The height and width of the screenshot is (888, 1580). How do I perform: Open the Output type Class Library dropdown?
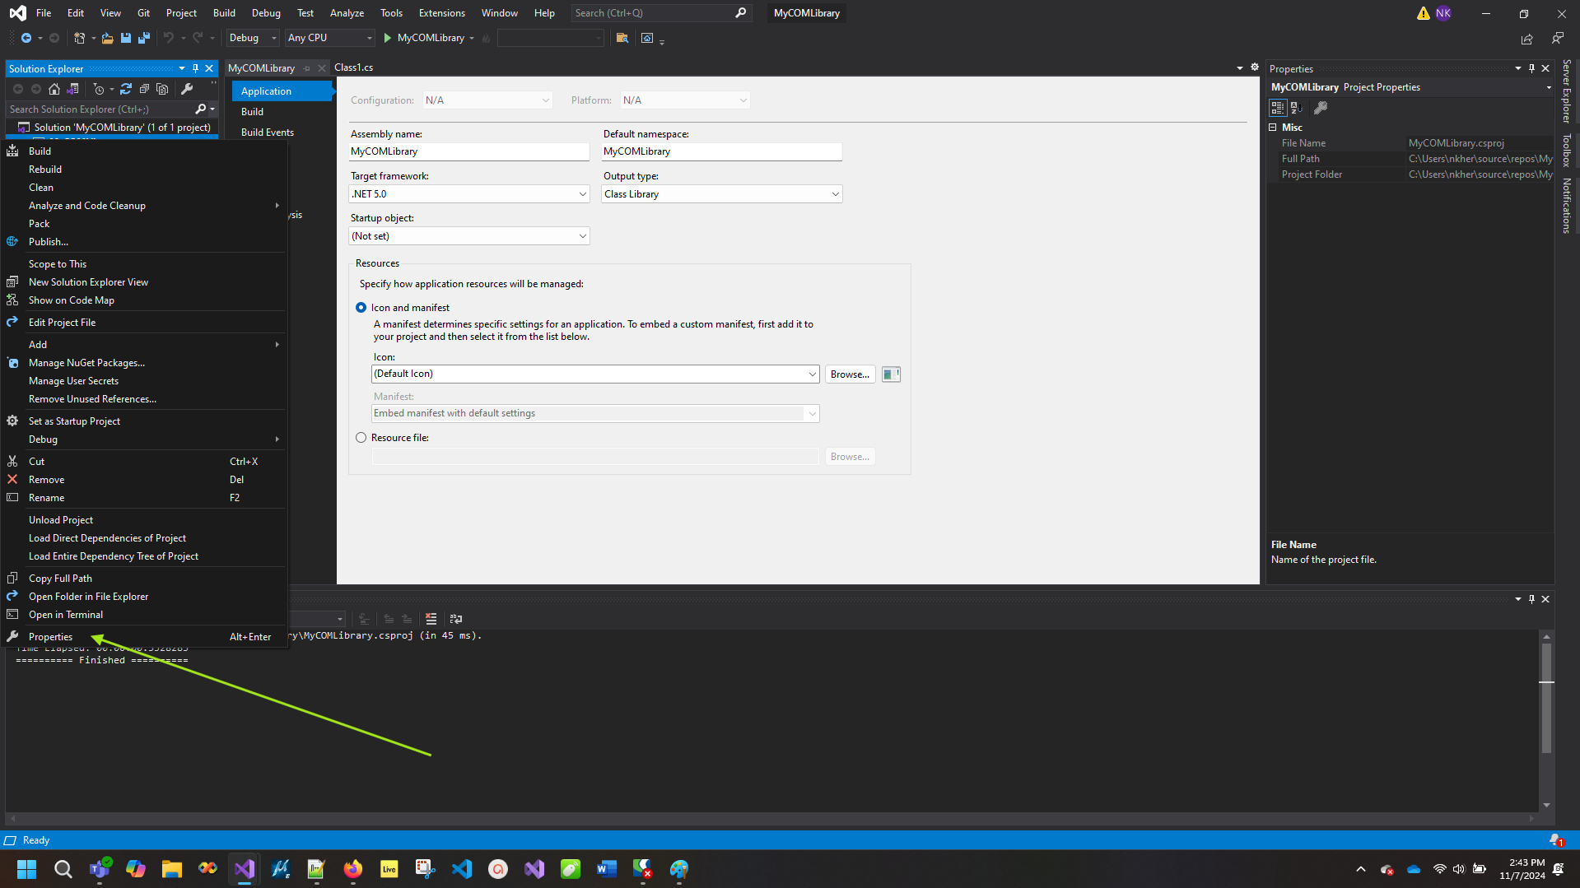coord(721,194)
